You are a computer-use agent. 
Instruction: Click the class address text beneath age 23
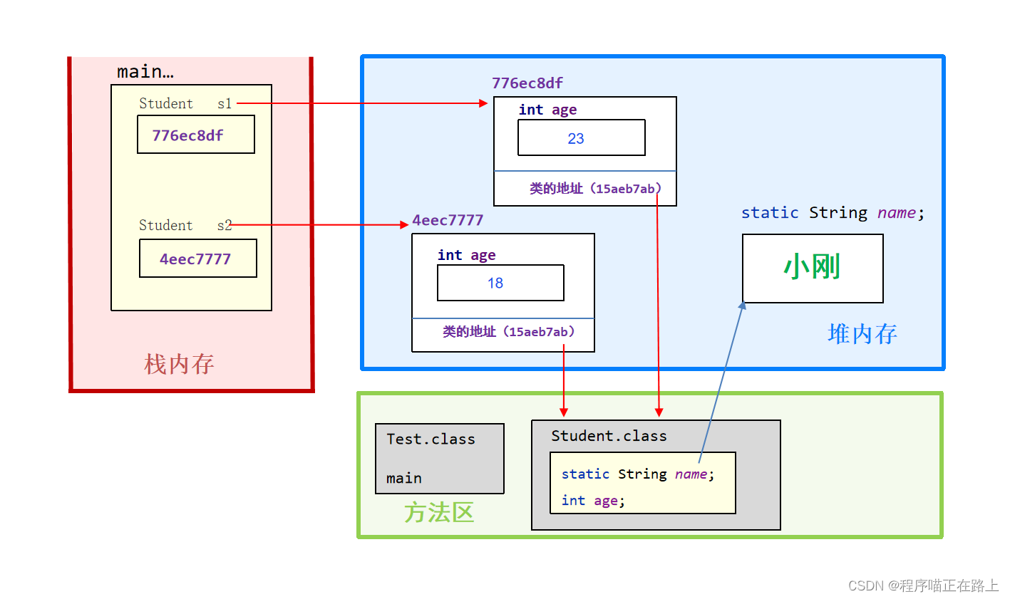click(596, 189)
